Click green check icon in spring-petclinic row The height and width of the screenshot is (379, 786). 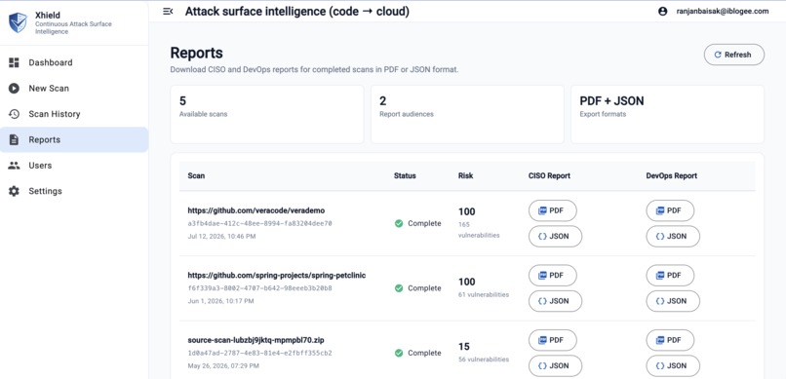(x=399, y=288)
